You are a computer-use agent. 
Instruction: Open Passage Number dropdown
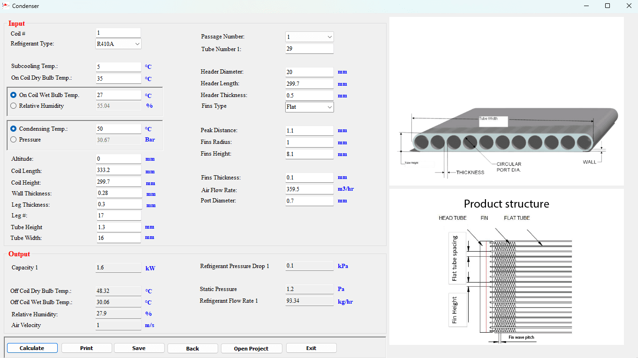[x=310, y=37]
